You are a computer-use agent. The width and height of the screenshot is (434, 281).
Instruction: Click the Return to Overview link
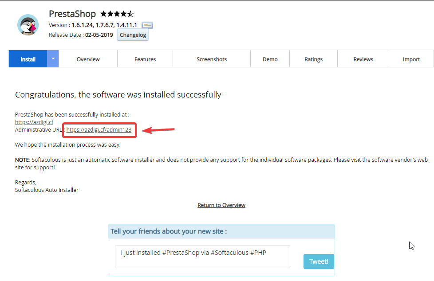click(221, 205)
